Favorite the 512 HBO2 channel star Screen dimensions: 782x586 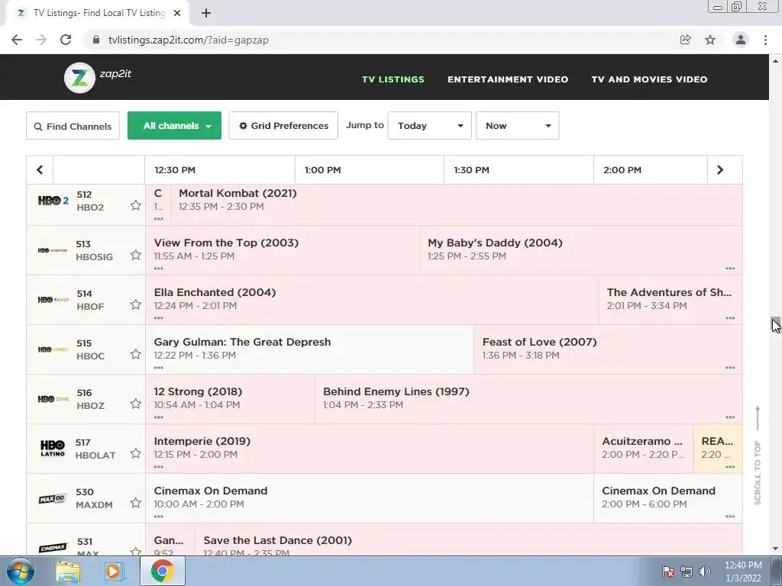[136, 205]
